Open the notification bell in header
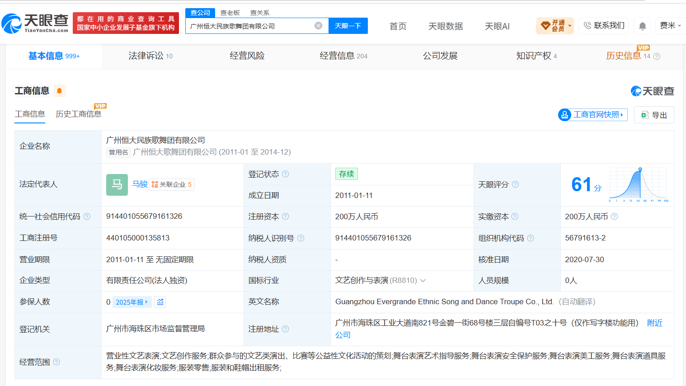This screenshot has width=686, height=386. 642,26
